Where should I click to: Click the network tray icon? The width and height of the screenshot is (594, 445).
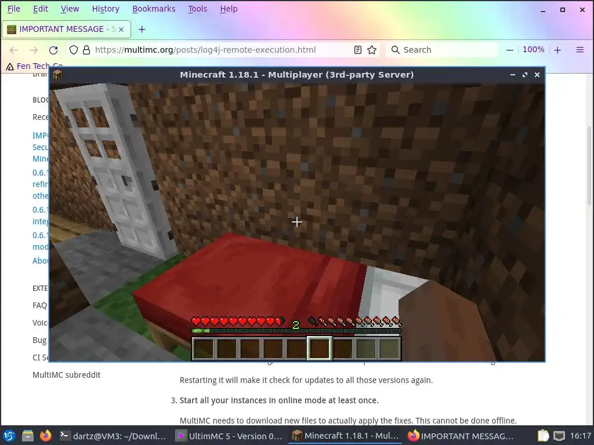[559, 436]
